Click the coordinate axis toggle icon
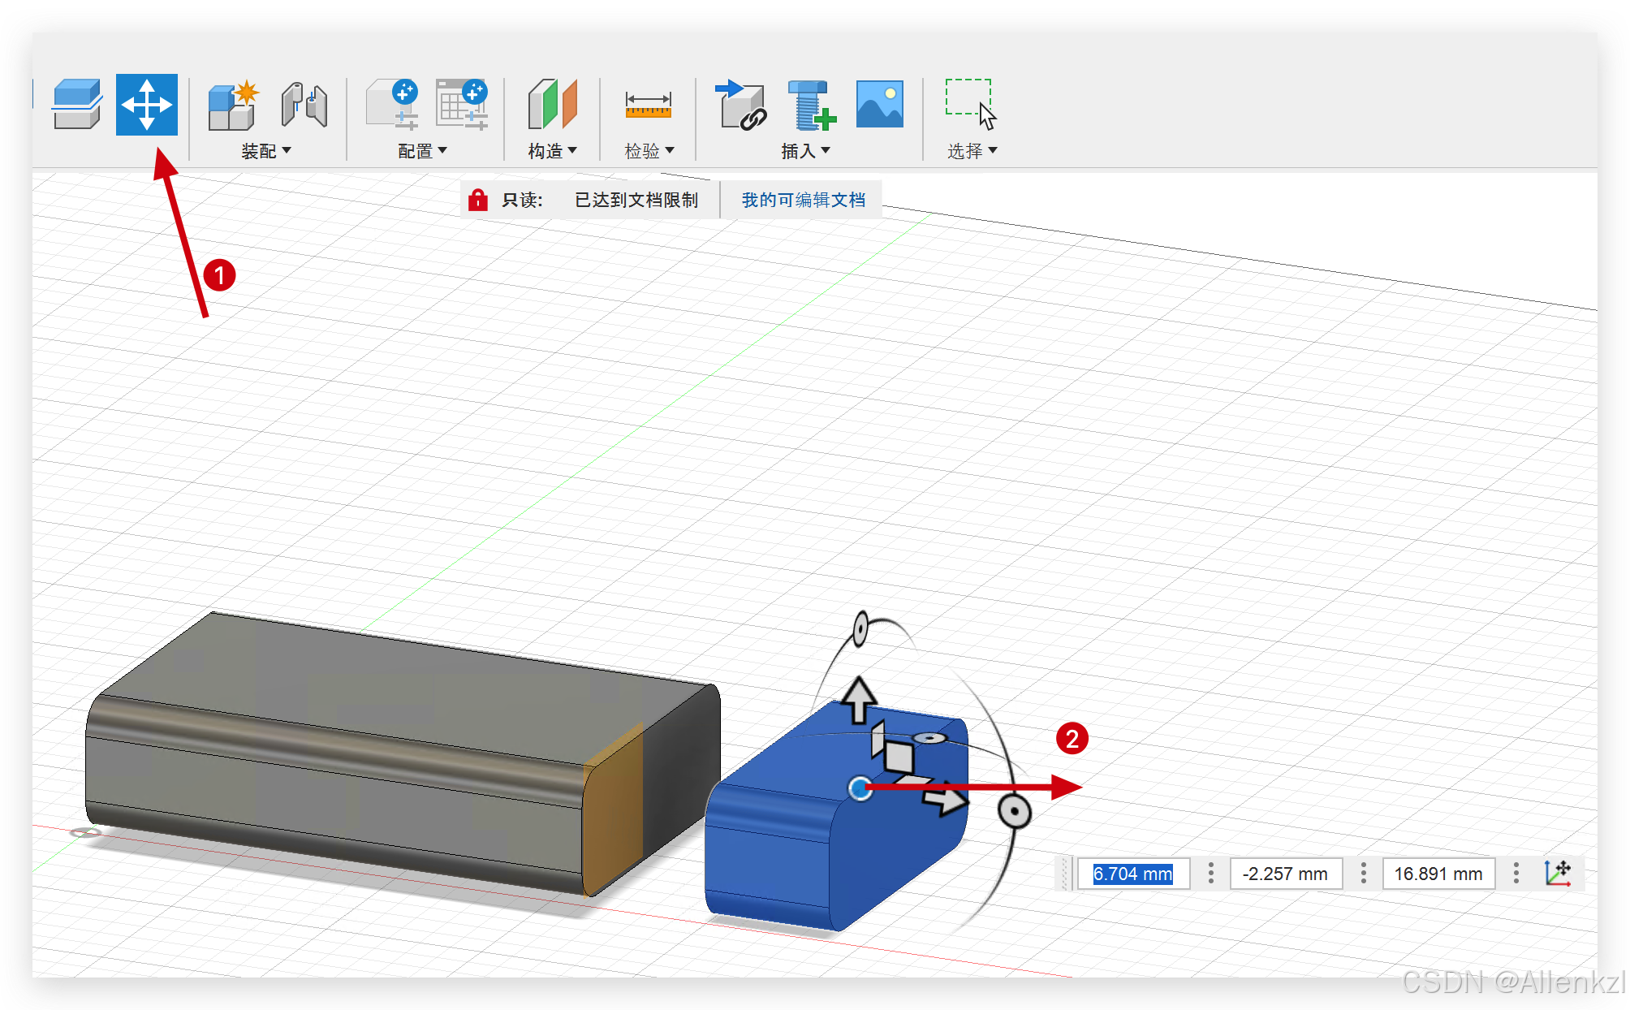 [1557, 874]
